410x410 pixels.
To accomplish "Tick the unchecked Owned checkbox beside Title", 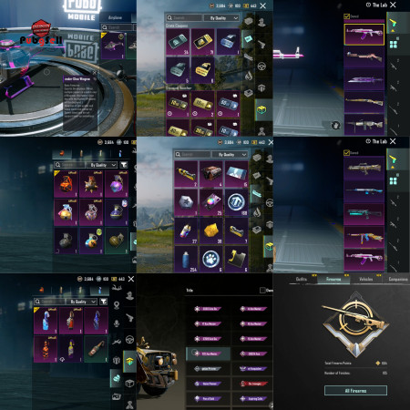I will tap(262, 291).
